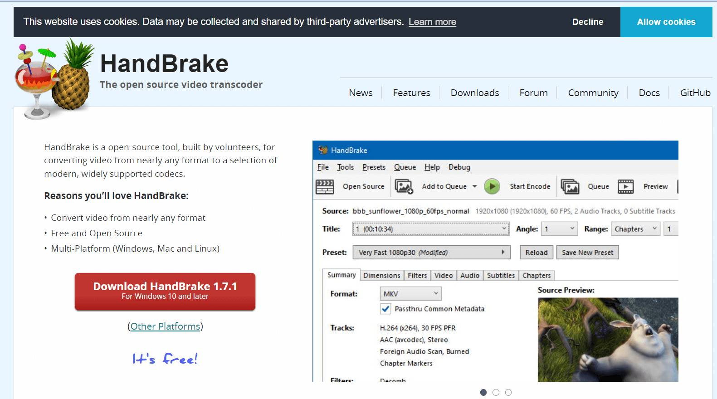Viewport: 717px width, 399px height.
Task: Click "Chapter Markers" track text
Action: (406, 363)
